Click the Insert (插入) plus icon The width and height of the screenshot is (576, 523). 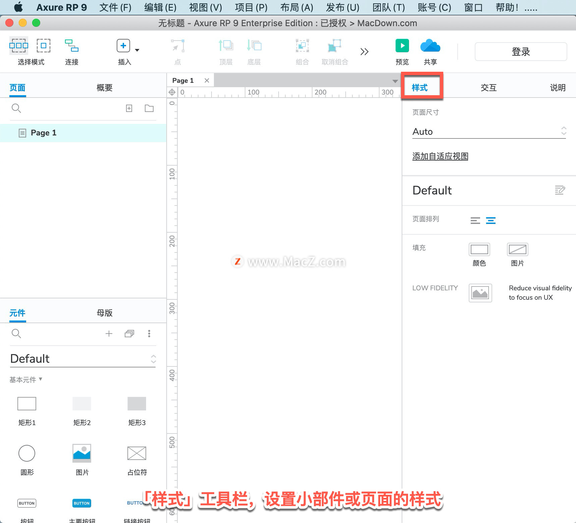[x=123, y=46]
